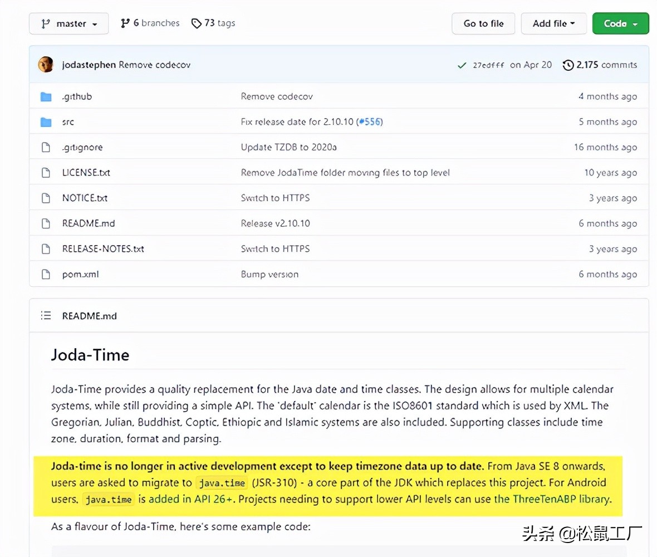Click the NOTICE.txt file icon
The image size is (657, 557).
point(46,198)
